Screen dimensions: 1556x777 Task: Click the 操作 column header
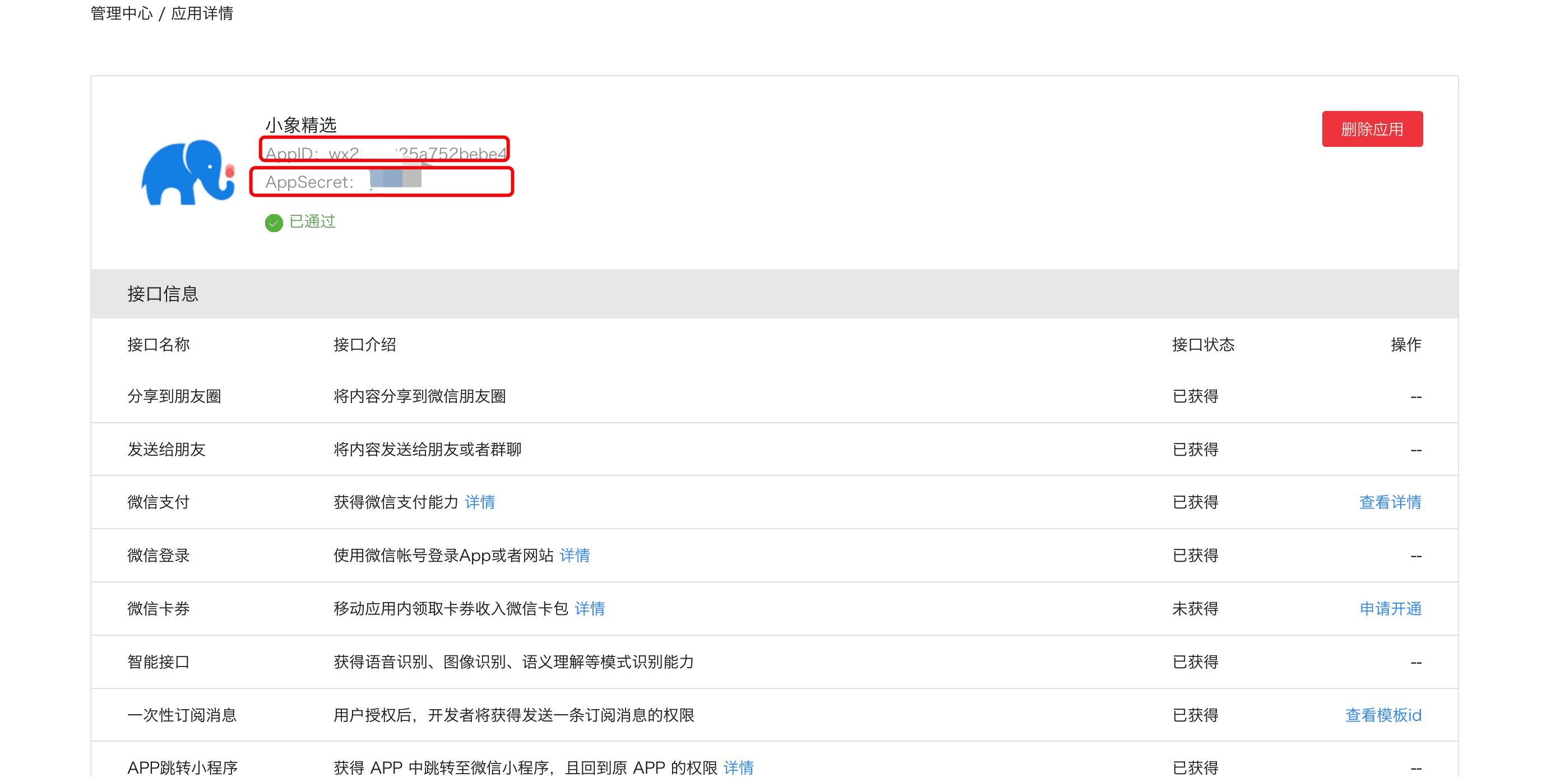(x=1406, y=344)
